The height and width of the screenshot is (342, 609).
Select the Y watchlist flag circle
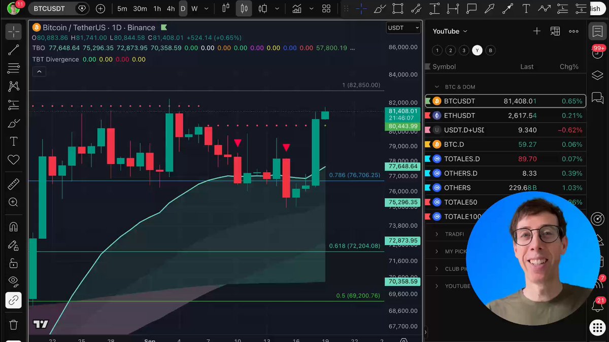(477, 50)
